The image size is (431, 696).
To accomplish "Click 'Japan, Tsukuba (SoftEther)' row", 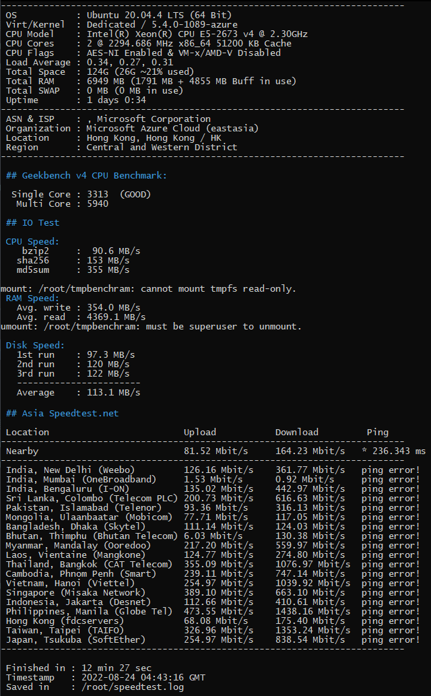I will 213,640.
